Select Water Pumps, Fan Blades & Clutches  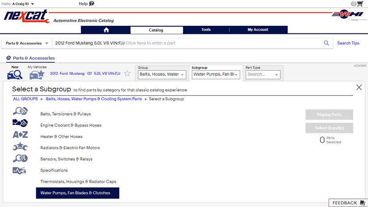[77, 193]
